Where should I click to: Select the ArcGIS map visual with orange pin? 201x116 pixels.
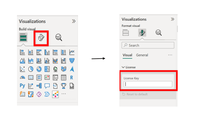31,94
